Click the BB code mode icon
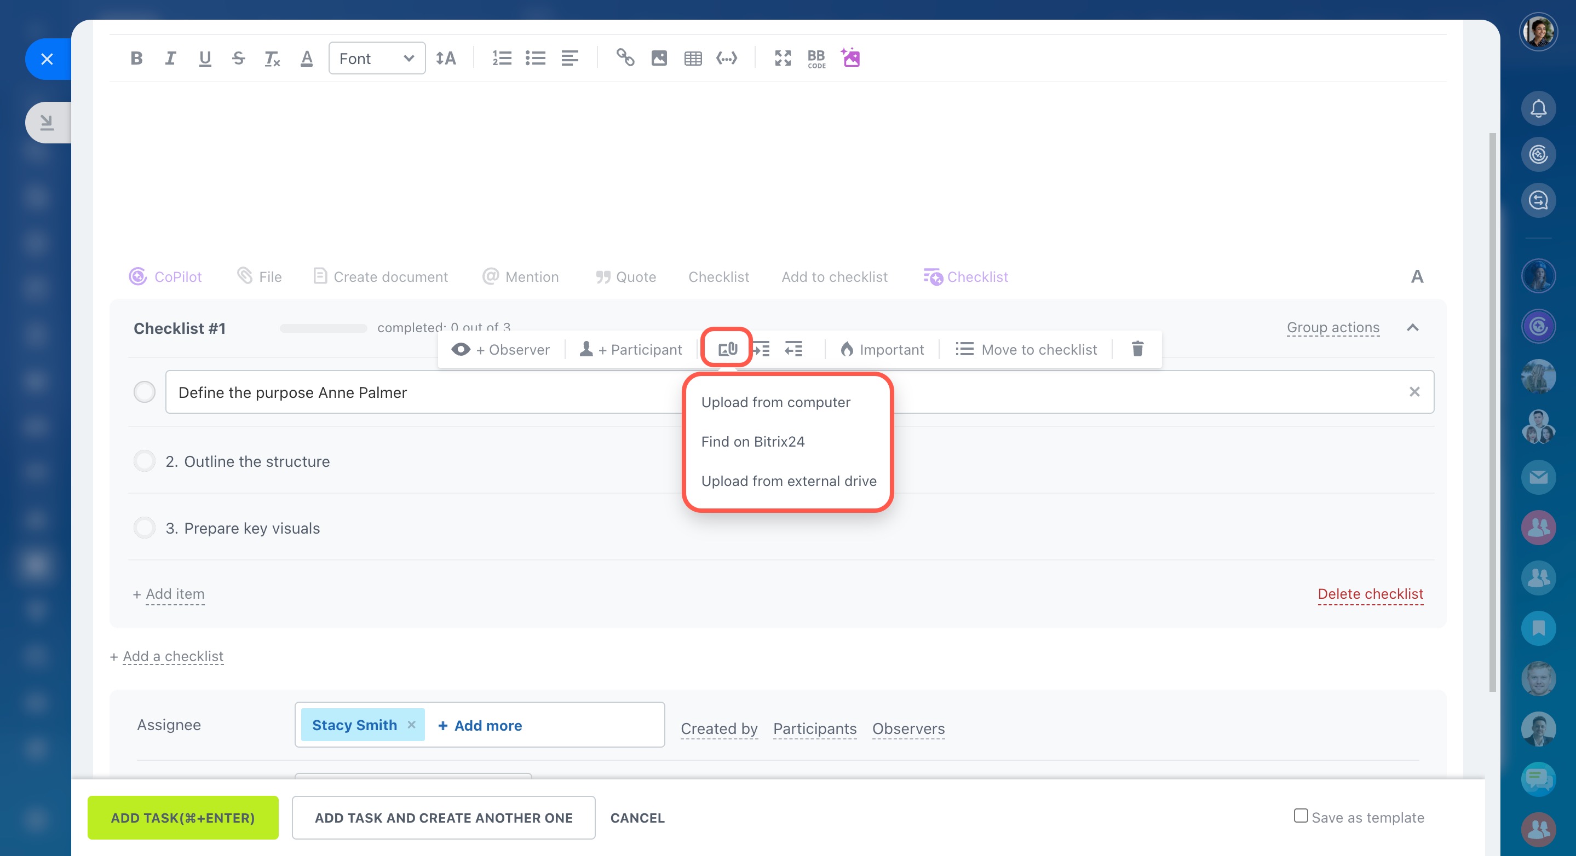The image size is (1576, 856). click(816, 58)
